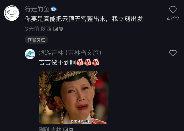Tap the 3天前 陕西 timestamp
184x131 pixels.
point(38,29)
